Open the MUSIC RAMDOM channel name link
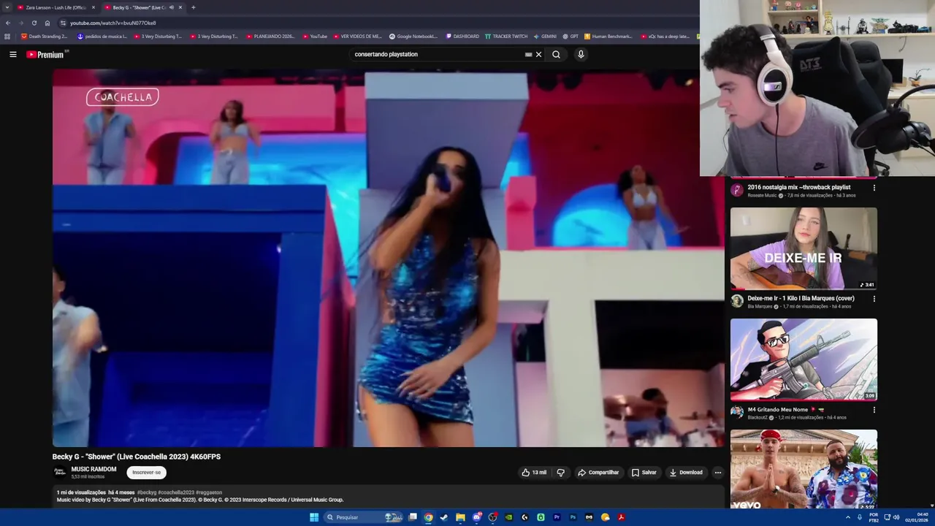The height and width of the screenshot is (526, 935). pyautogui.click(x=93, y=469)
